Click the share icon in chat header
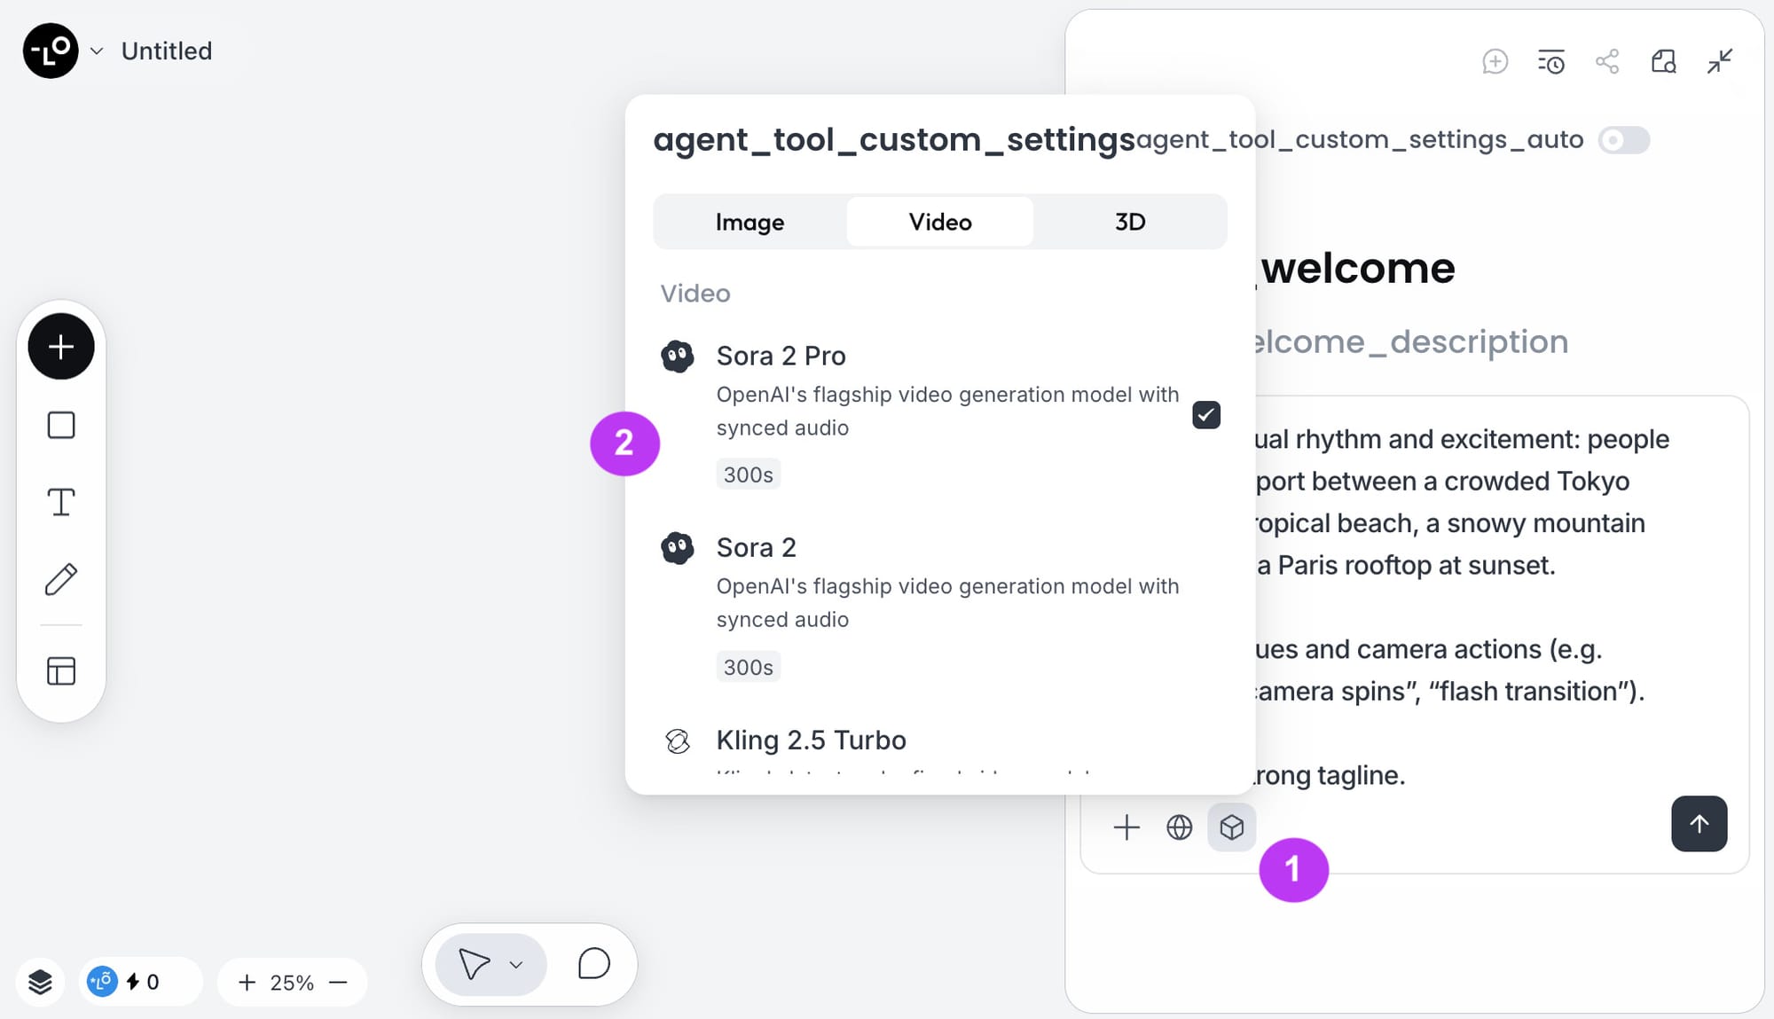 (1607, 61)
